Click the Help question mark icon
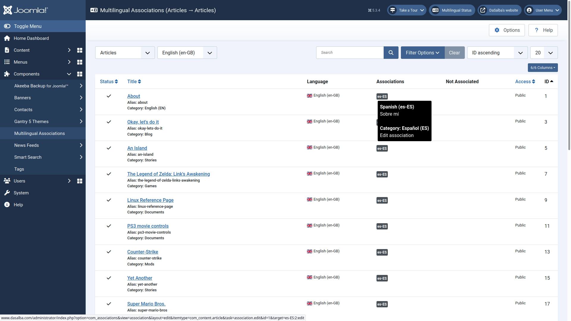This screenshot has width=571, height=321. (536, 30)
